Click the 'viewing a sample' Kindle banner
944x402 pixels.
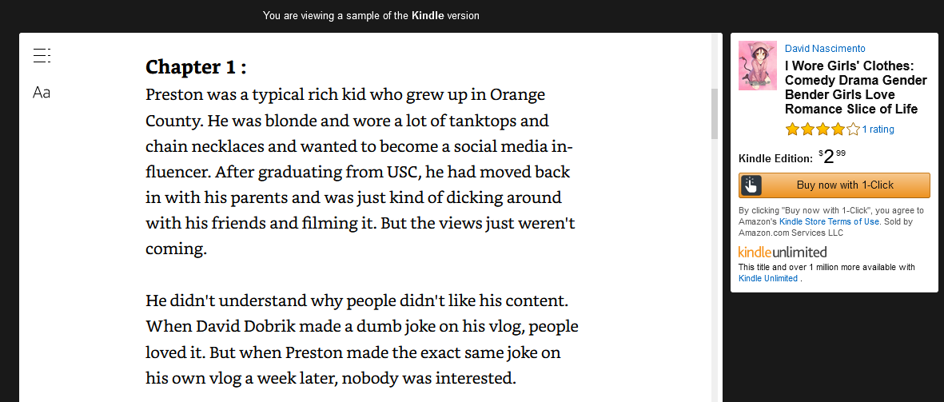pos(371,16)
